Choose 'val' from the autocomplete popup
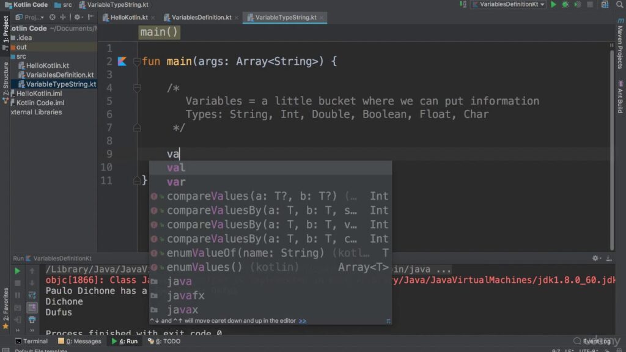Screen dimensions: 626x352 coord(270,168)
